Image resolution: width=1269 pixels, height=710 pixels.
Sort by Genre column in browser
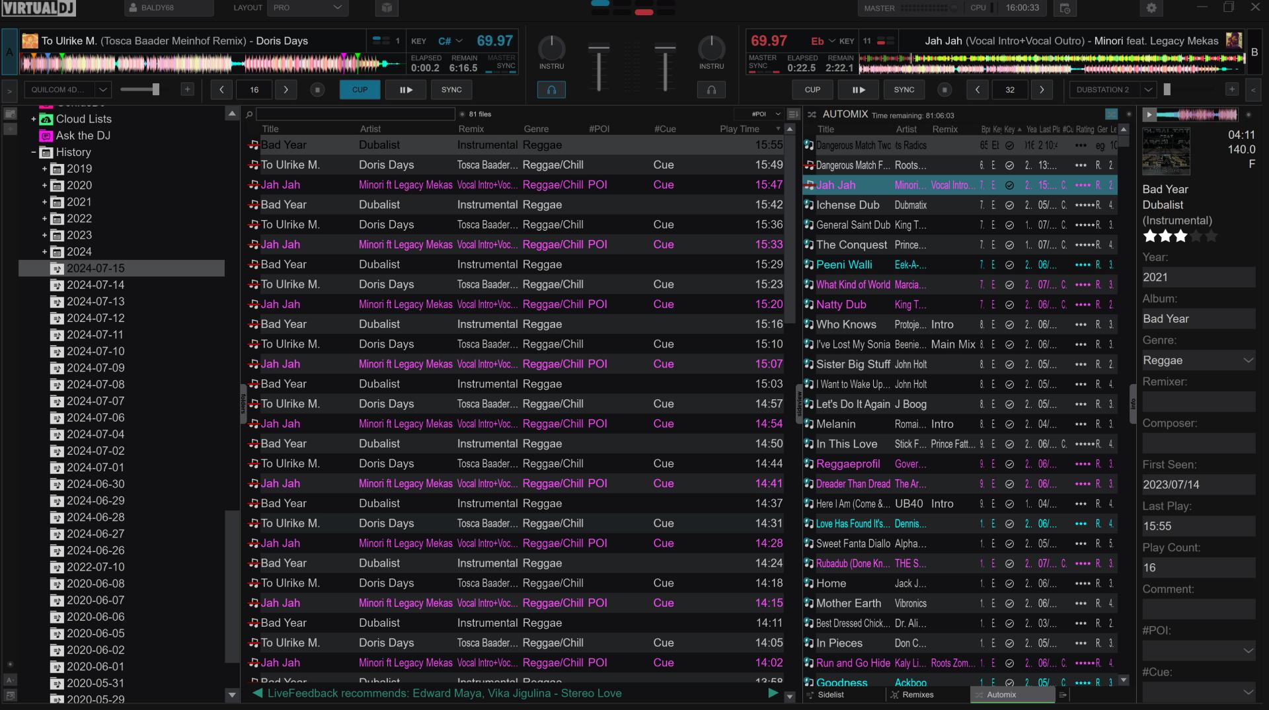click(536, 129)
